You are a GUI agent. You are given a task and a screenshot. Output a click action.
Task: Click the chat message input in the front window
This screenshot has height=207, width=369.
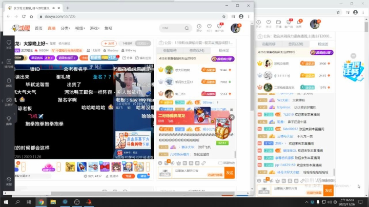198,173
